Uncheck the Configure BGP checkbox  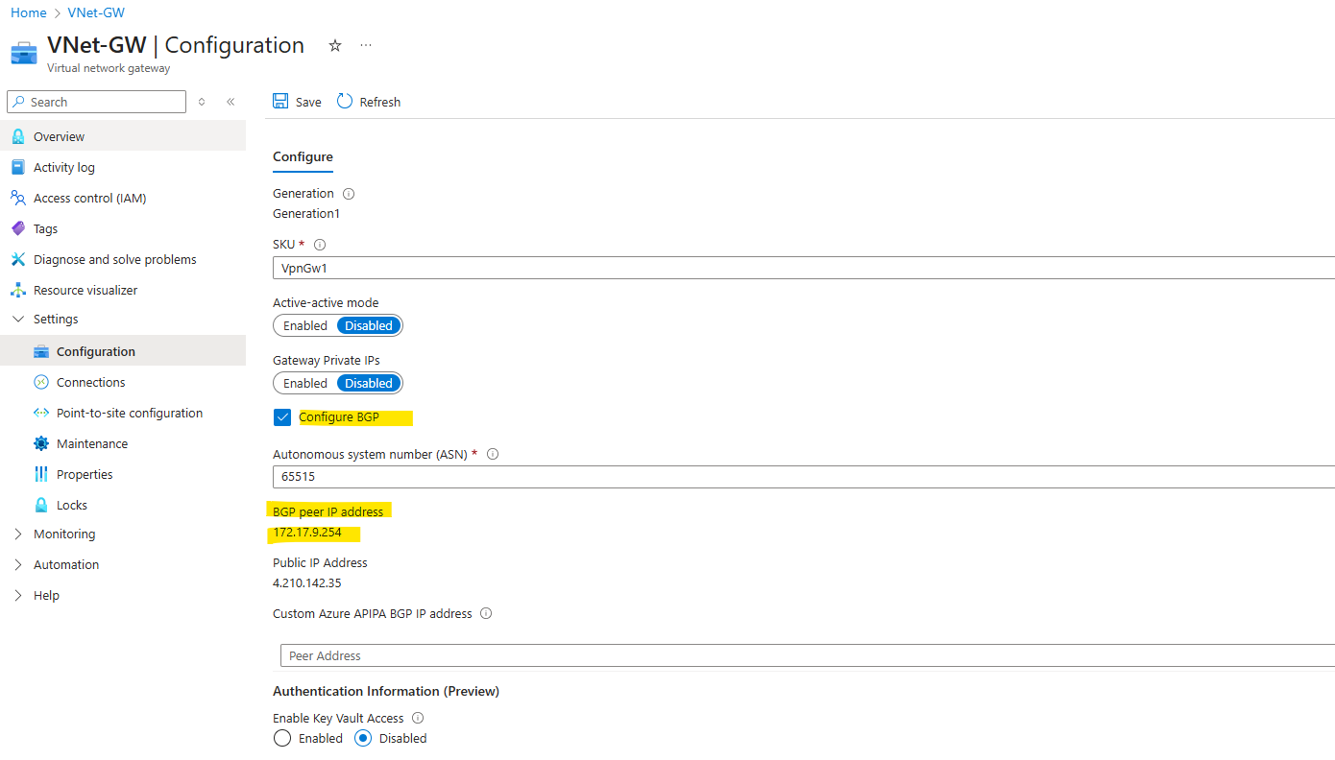(x=281, y=417)
